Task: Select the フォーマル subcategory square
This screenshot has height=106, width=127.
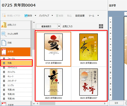Action: tap(4, 58)
